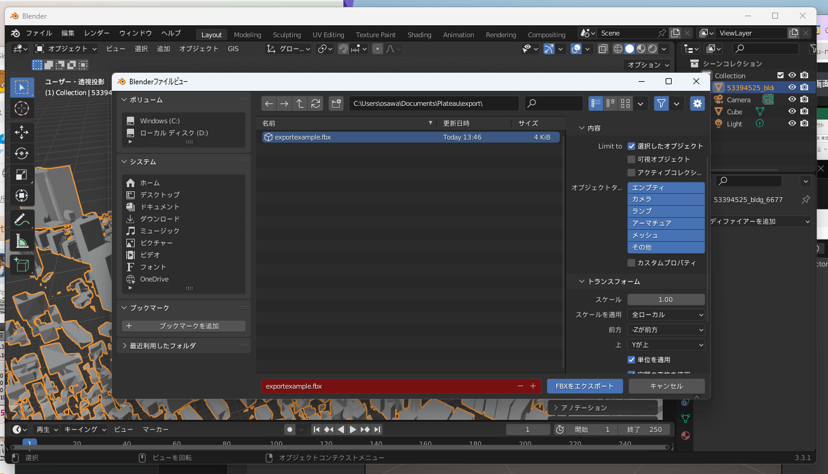Switch to horizontal list display mode
The height and width of the screenshot is (474, 828).
(x=611, y=103)
